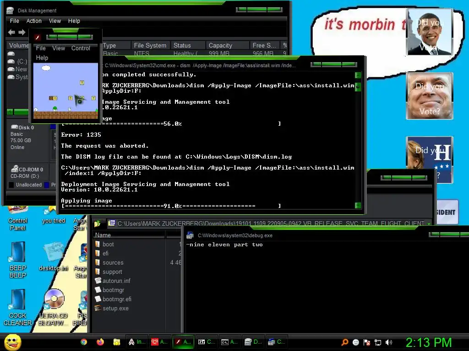The width and height of the screenshot is (469, 351).
Task: Click the Disk Management title bar icon
Action: point(10,11)
